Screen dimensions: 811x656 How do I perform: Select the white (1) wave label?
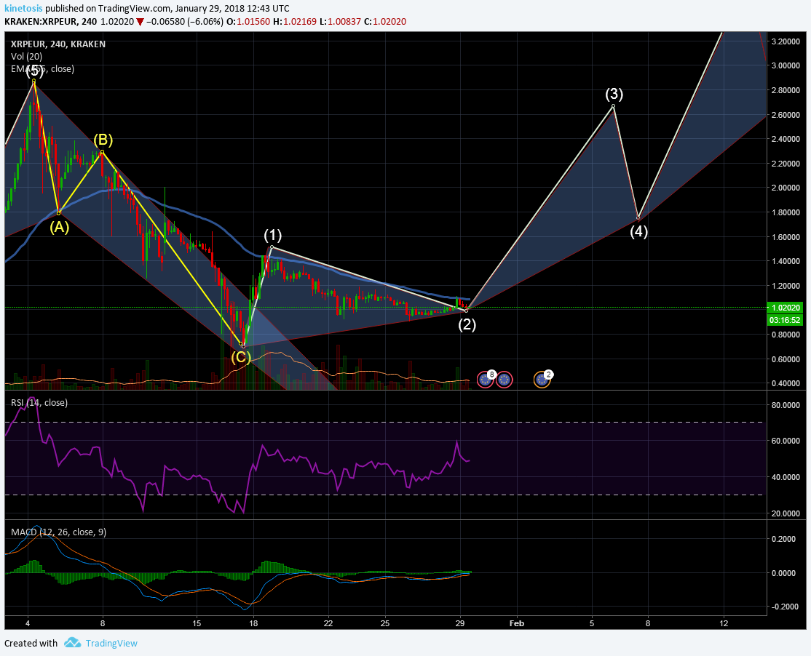[273, 235]
